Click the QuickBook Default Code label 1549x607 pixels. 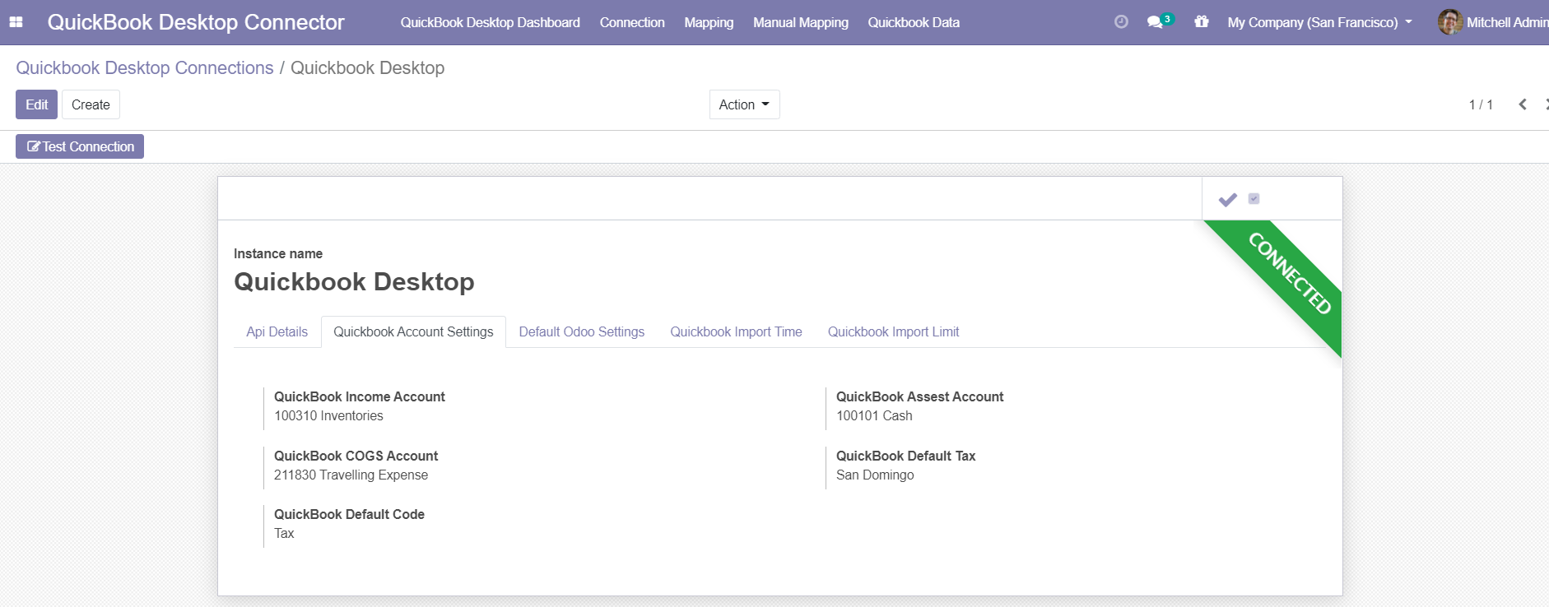point(349,514)
